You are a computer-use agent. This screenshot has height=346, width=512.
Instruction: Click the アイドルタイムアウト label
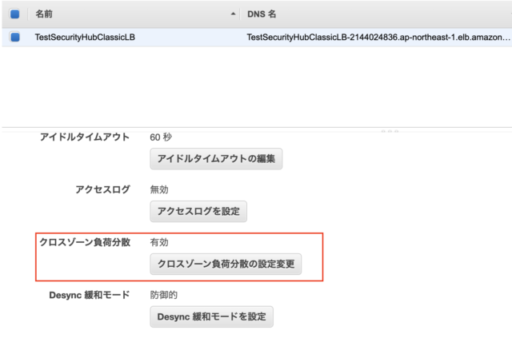[85, 137]
